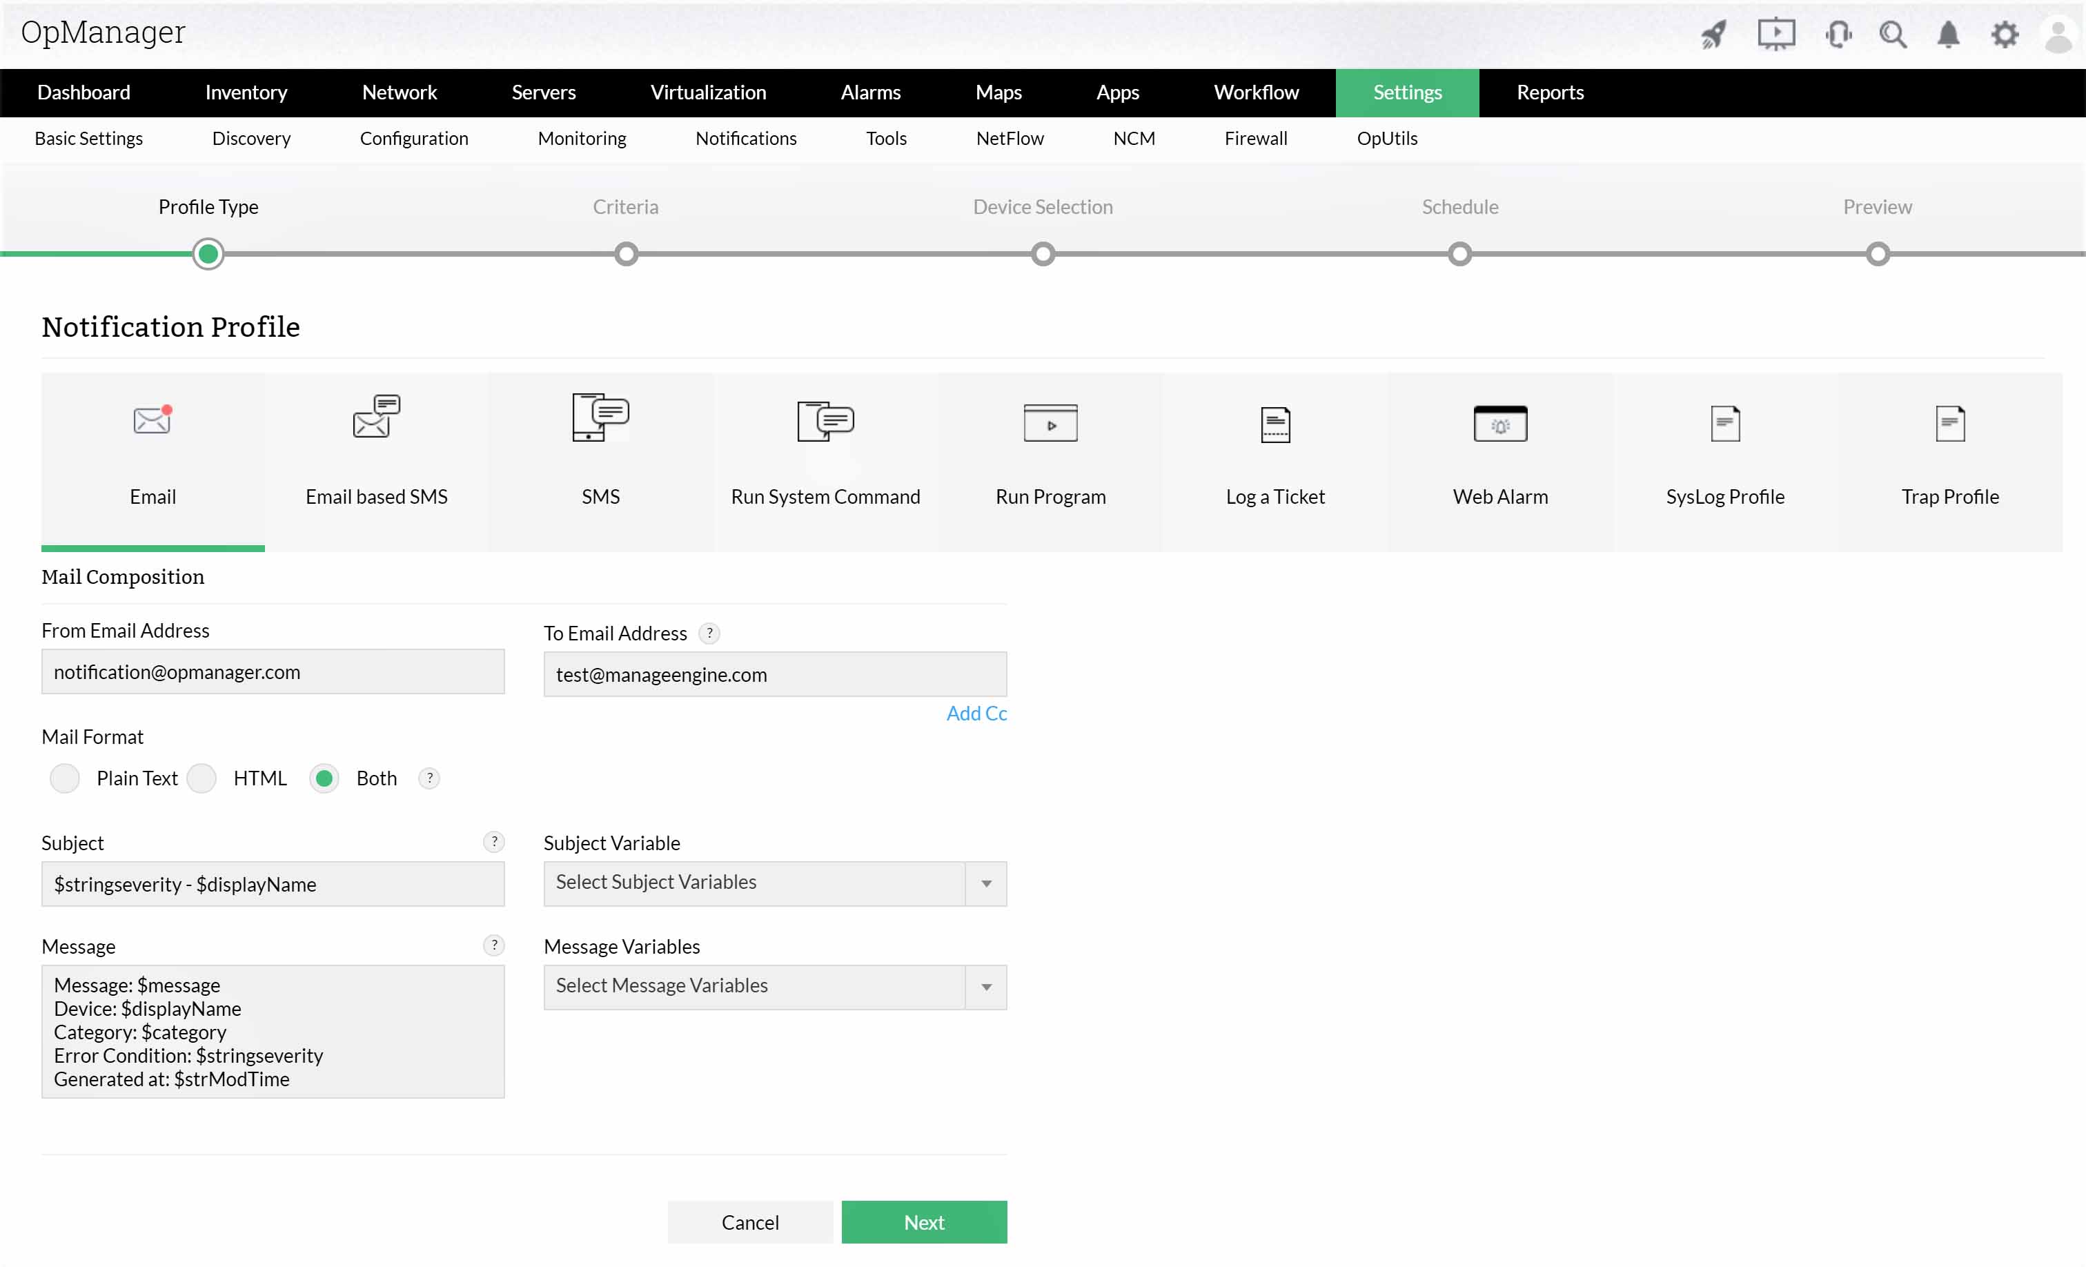The image size is (2086, 1267).
Task: Open the alarm bell notifications icon
Action: coord(1948,35)
